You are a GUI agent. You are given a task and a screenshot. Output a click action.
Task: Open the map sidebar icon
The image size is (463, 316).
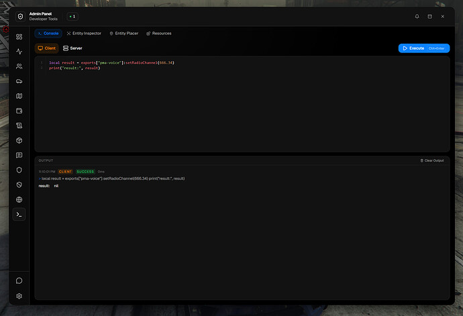19,96
